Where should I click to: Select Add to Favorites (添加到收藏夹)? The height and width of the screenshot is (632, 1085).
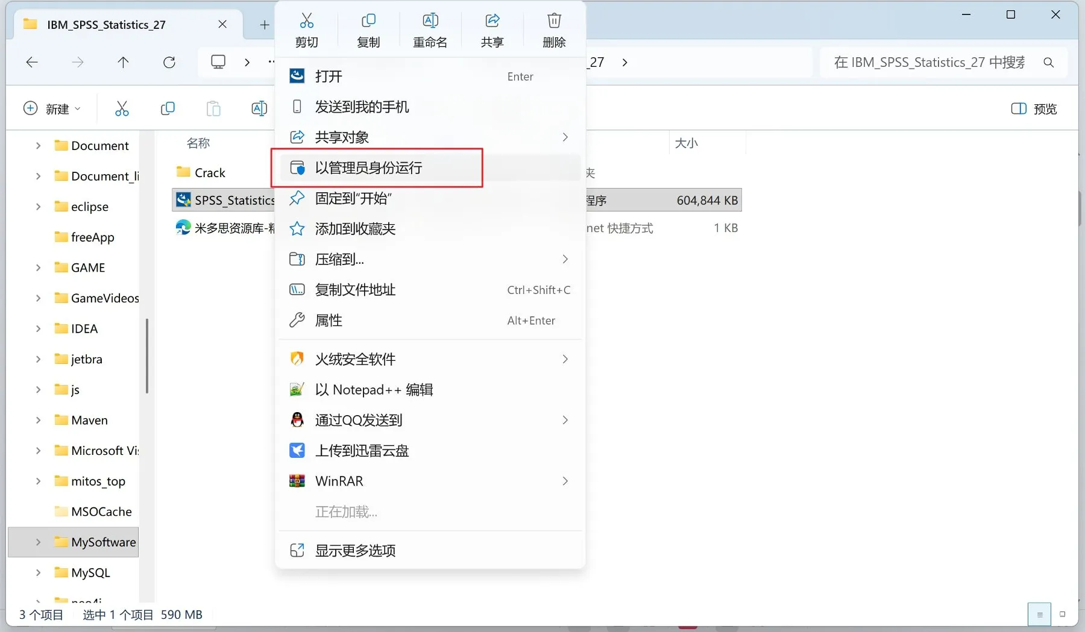(430, 229)
